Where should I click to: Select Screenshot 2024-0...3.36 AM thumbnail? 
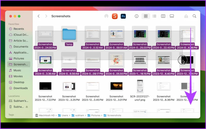click(x=45, y=60)
